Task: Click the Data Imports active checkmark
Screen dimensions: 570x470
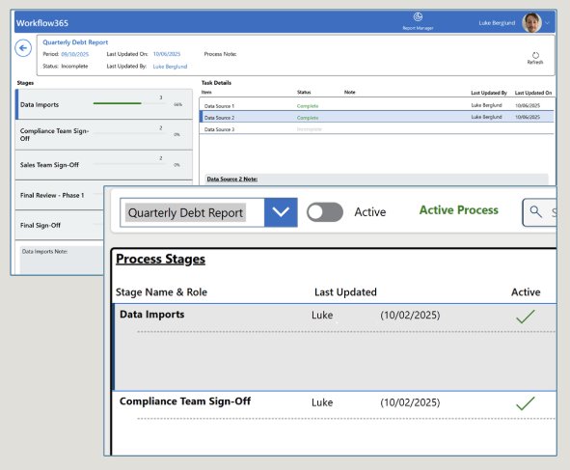Action: [526, 317]
